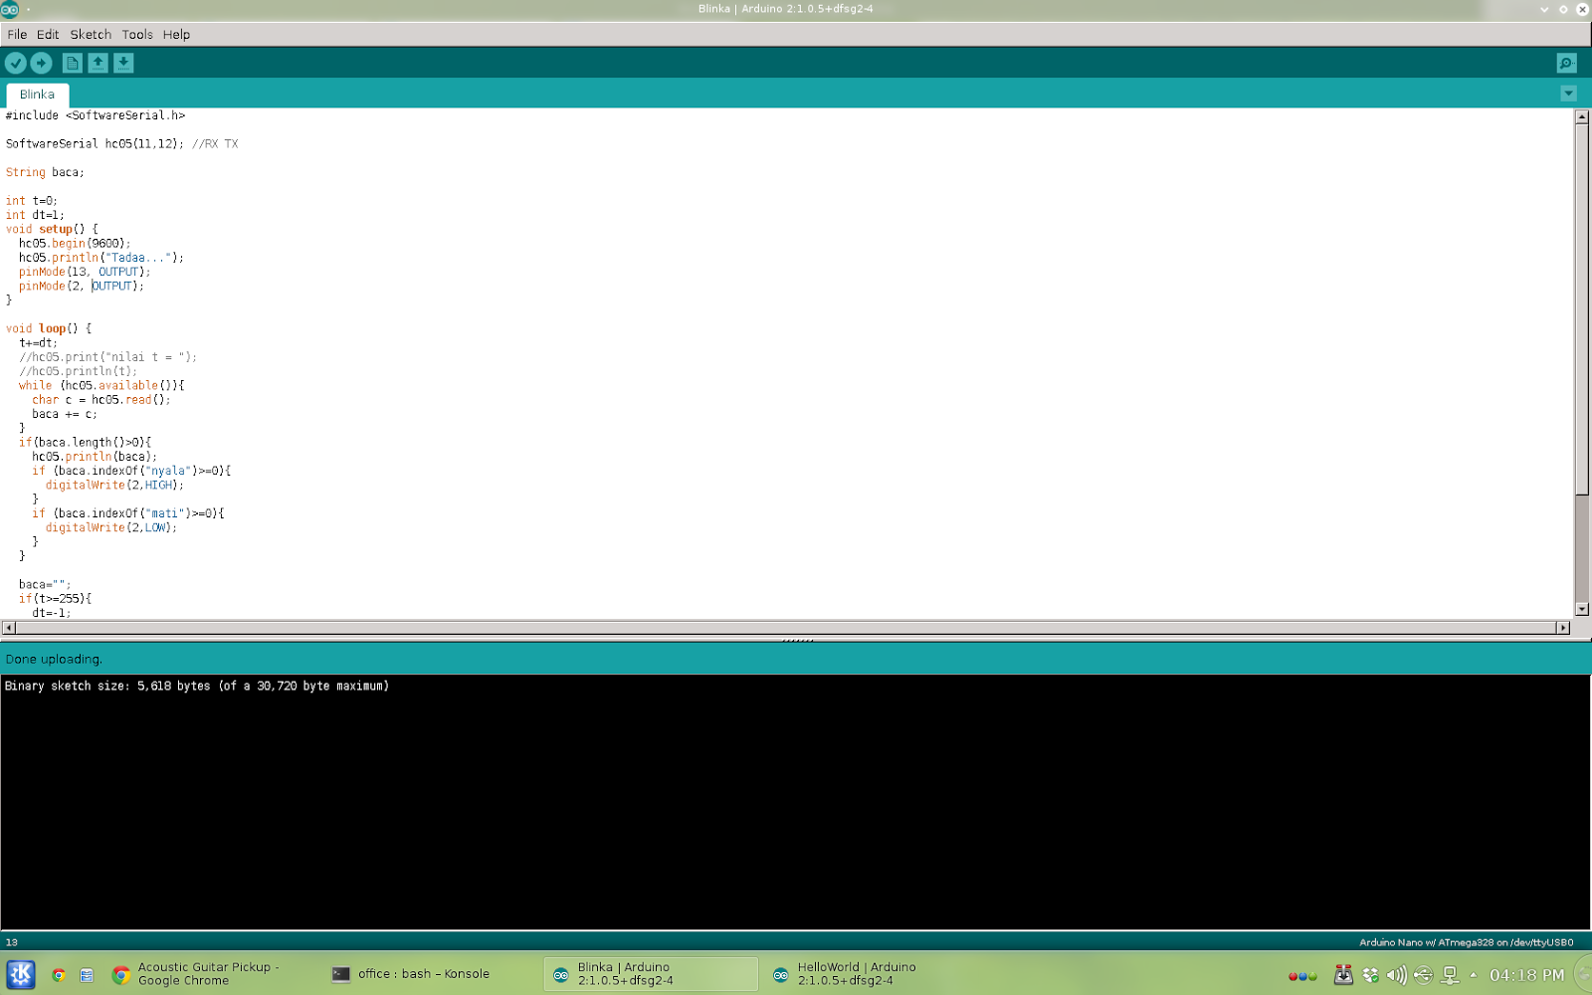The height and width of the screenshot is (995, 1592).
Task: Click the editor scroll up arrow
Action: [1582, 116]
